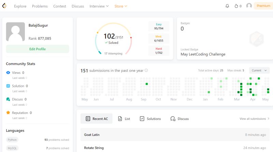Screen dimensions: 273x152
Task: Open the Rotate String submission
Action: click(175, 148)
